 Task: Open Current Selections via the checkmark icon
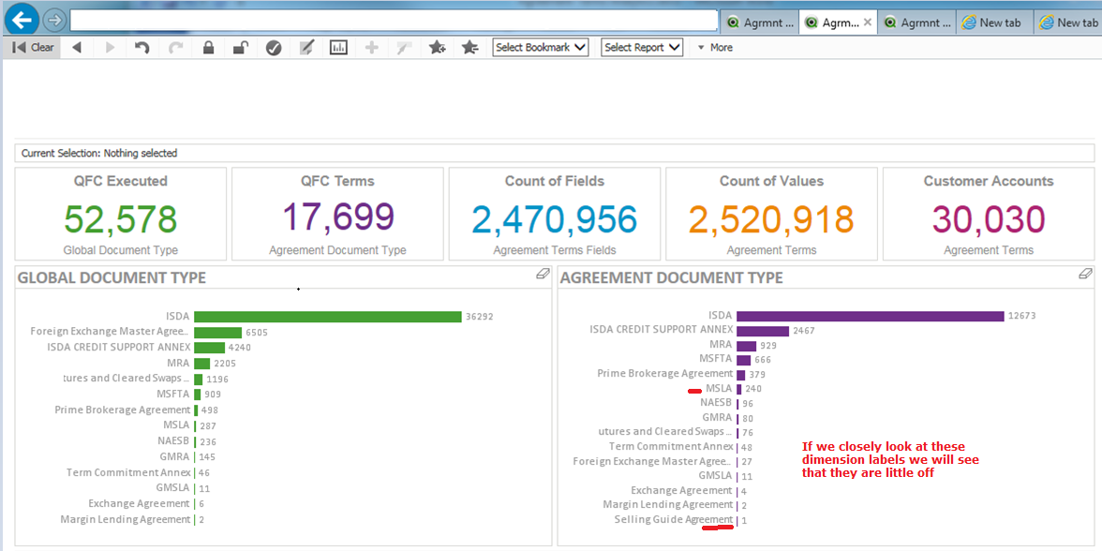coord(274,48)
